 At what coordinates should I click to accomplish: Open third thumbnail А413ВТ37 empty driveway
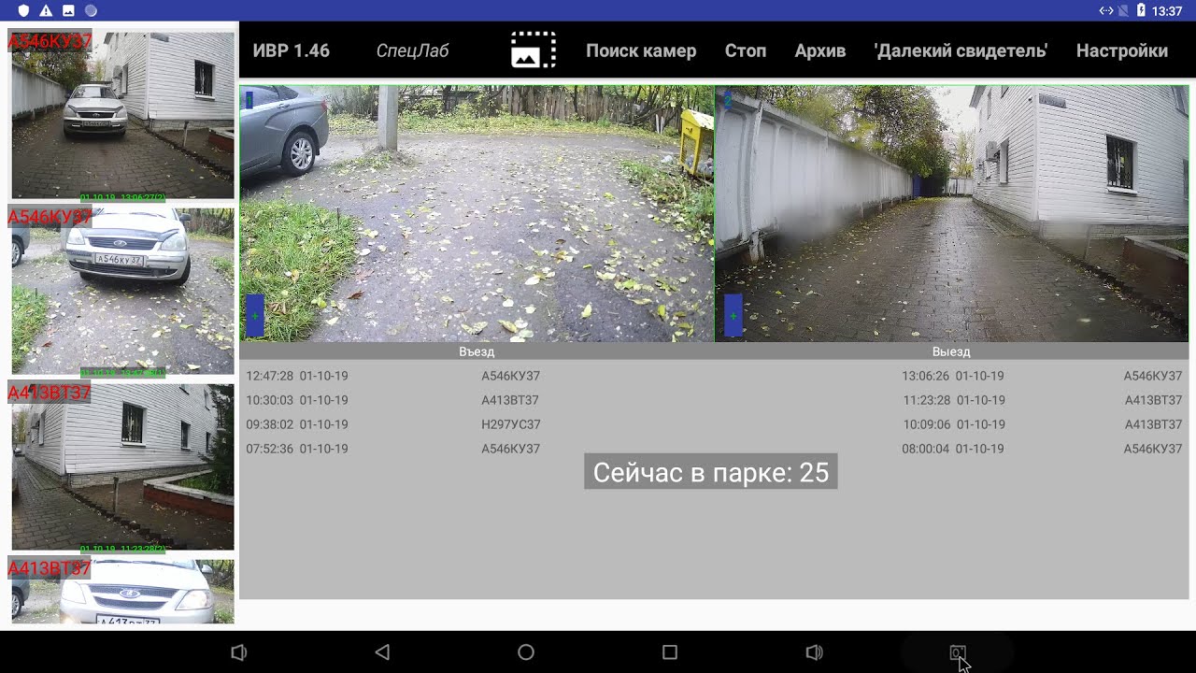pyautogui.click(x=122, y=466)
